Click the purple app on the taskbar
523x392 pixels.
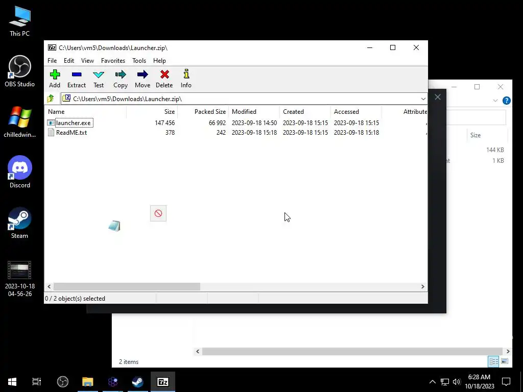click(113, 382)
